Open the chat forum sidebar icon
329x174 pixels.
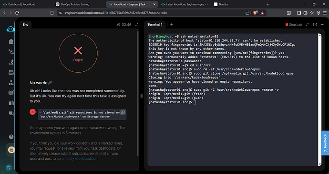[11, 114]
